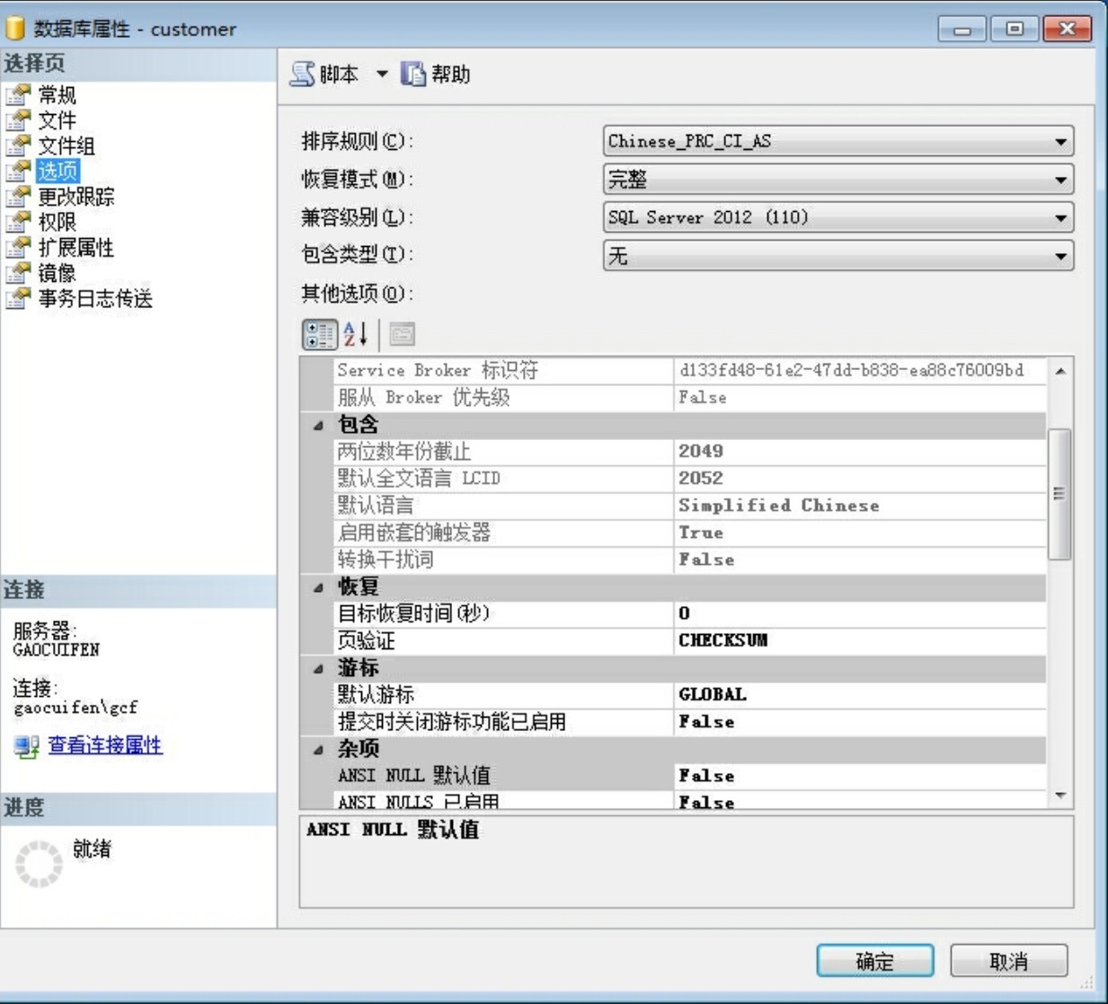Click the property grid scroll up arrow
1108x1004 pixels.
coord(1060,371)
